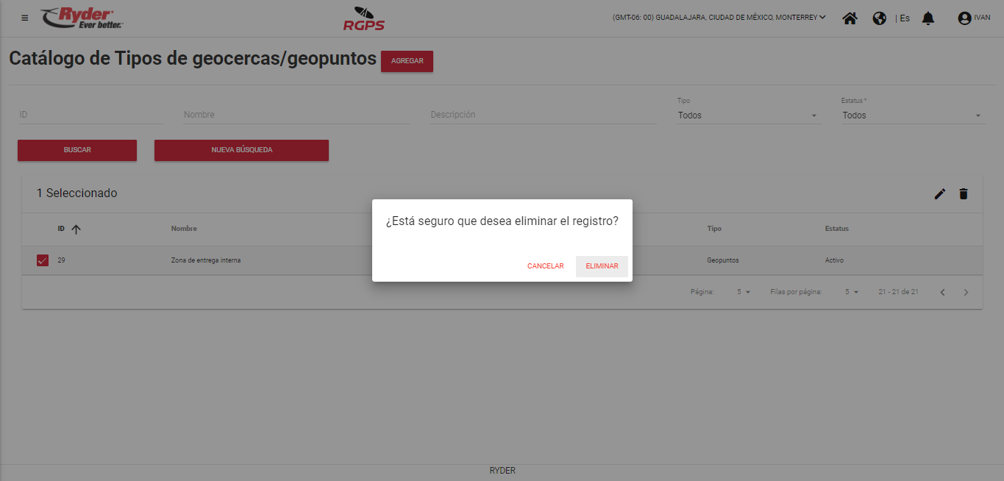Go to the previous page arrow
The image size is (1004, 481).
(x=942, y=293)
